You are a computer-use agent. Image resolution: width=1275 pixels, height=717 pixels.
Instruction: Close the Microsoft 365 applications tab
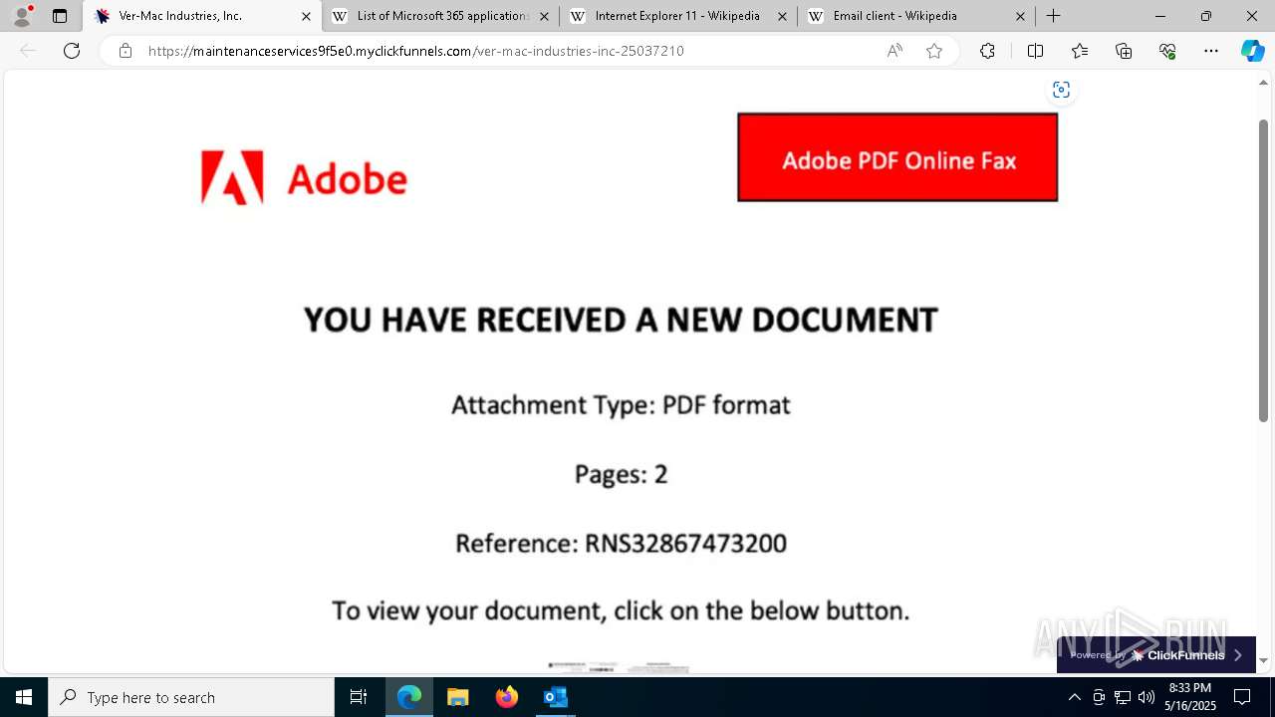tap(544, 16)
